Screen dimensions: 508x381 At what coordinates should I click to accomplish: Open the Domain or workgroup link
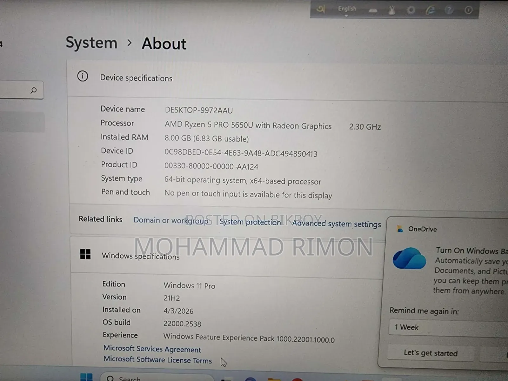(x=171, y=220)
